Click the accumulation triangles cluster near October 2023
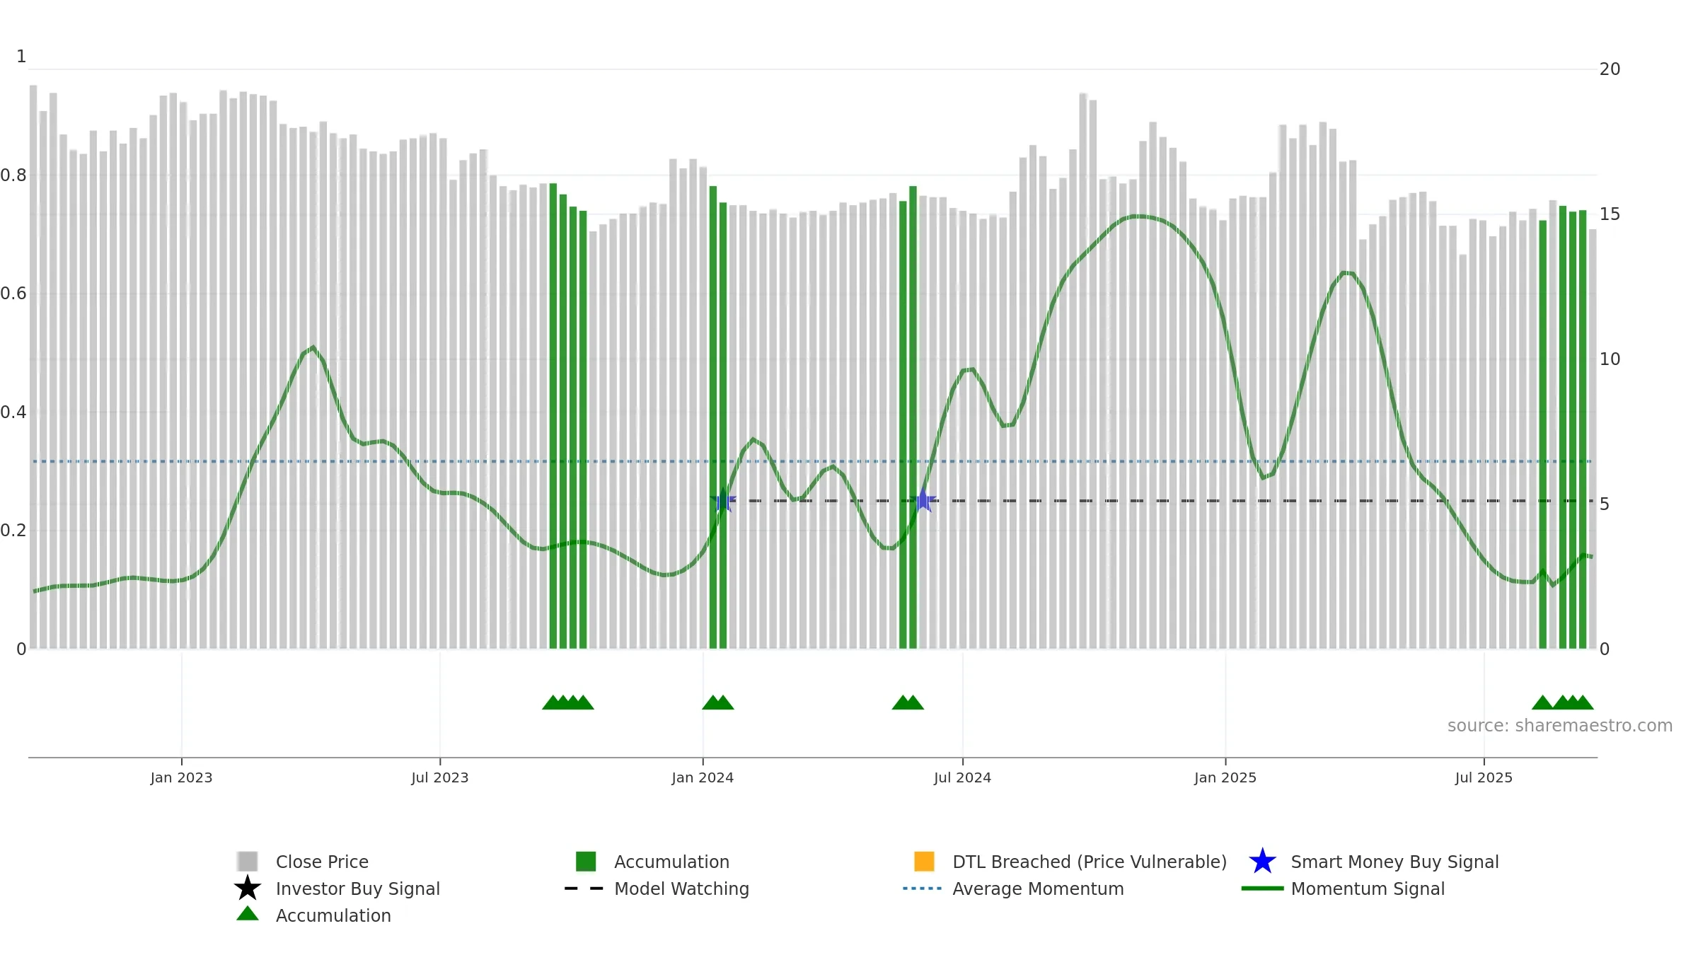This screenshot has height=955, width=1698. tap(568, 702)
